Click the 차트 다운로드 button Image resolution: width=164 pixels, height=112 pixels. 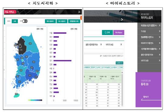click(x=50, y=21)
